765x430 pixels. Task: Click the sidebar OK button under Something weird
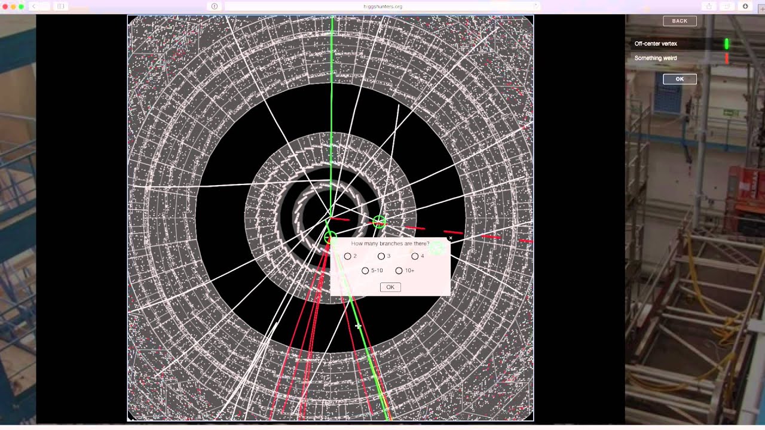[680, 79]
